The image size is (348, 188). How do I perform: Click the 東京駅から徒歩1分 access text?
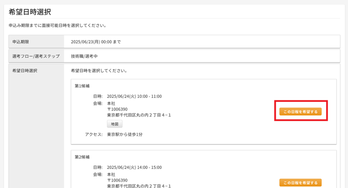tap(125, 134)
